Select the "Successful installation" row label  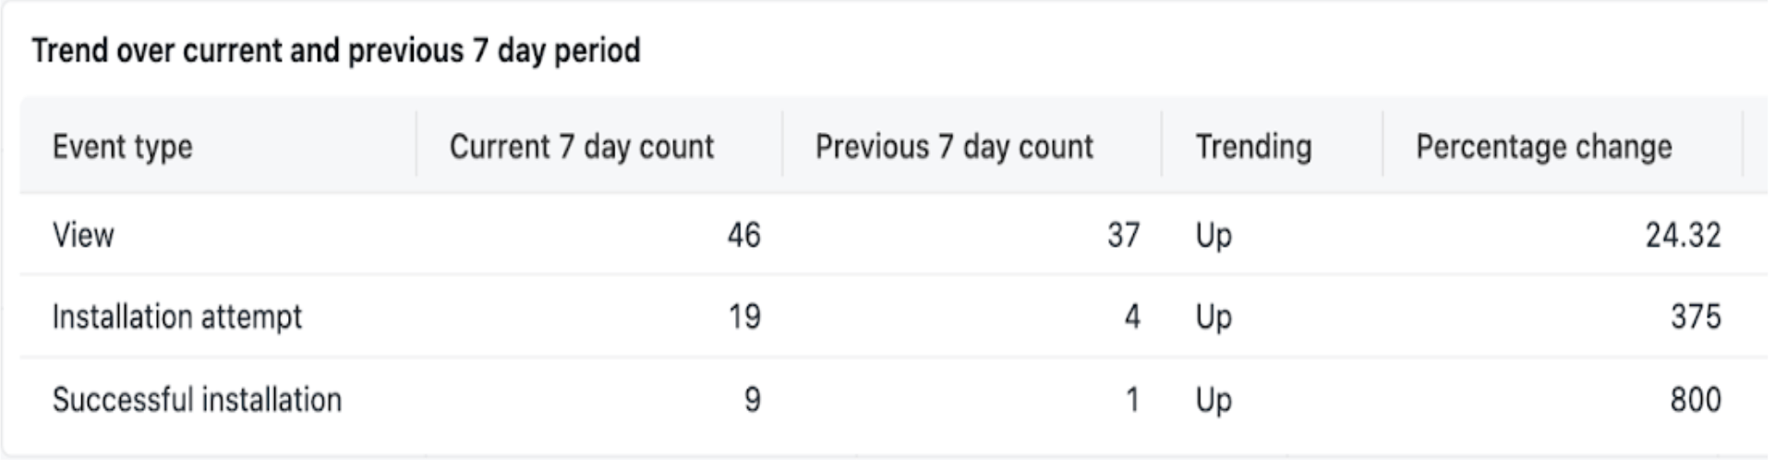[197, 400]
